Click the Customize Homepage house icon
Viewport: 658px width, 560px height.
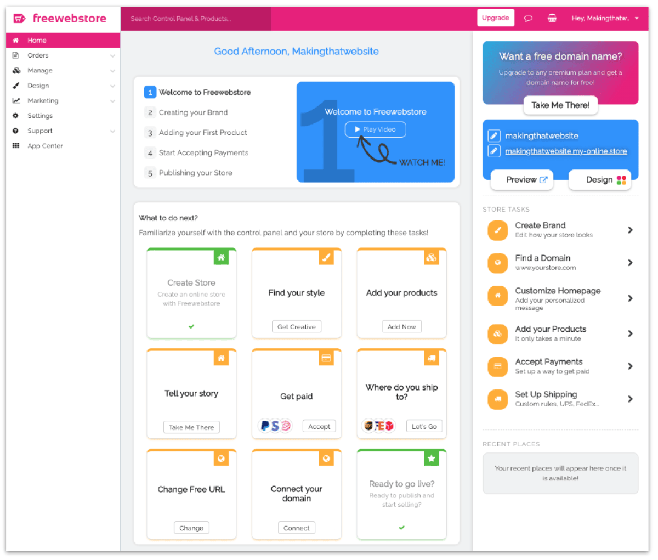pyautogui.click(x=497, y=296)
